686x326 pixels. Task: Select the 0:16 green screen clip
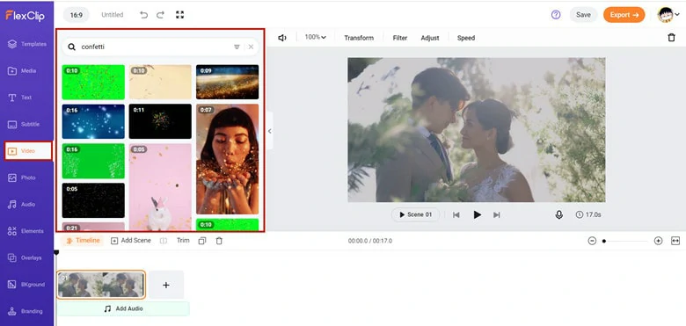93,161
